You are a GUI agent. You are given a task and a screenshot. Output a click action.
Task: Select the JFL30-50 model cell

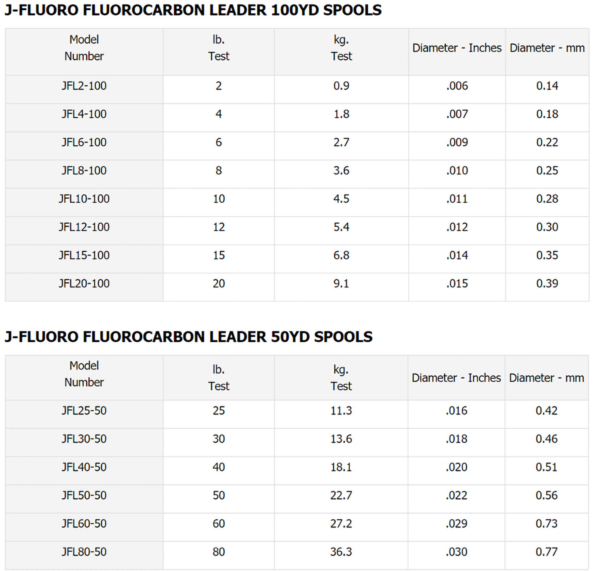[84, 439]
